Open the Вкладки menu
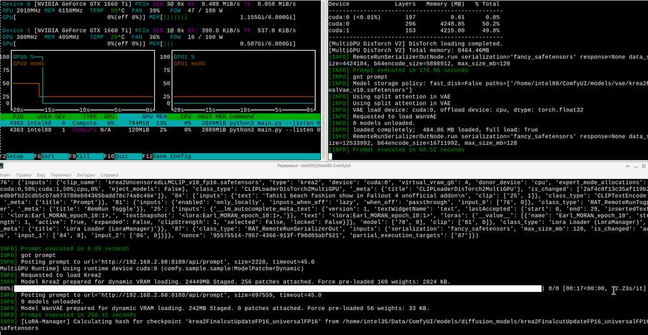 86,175
